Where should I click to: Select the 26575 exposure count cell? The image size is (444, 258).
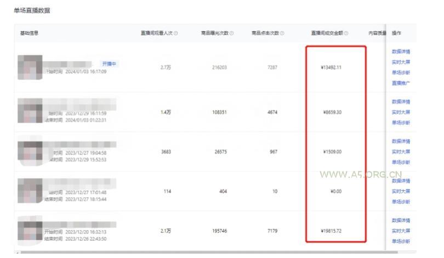click(x=220, y=152)
